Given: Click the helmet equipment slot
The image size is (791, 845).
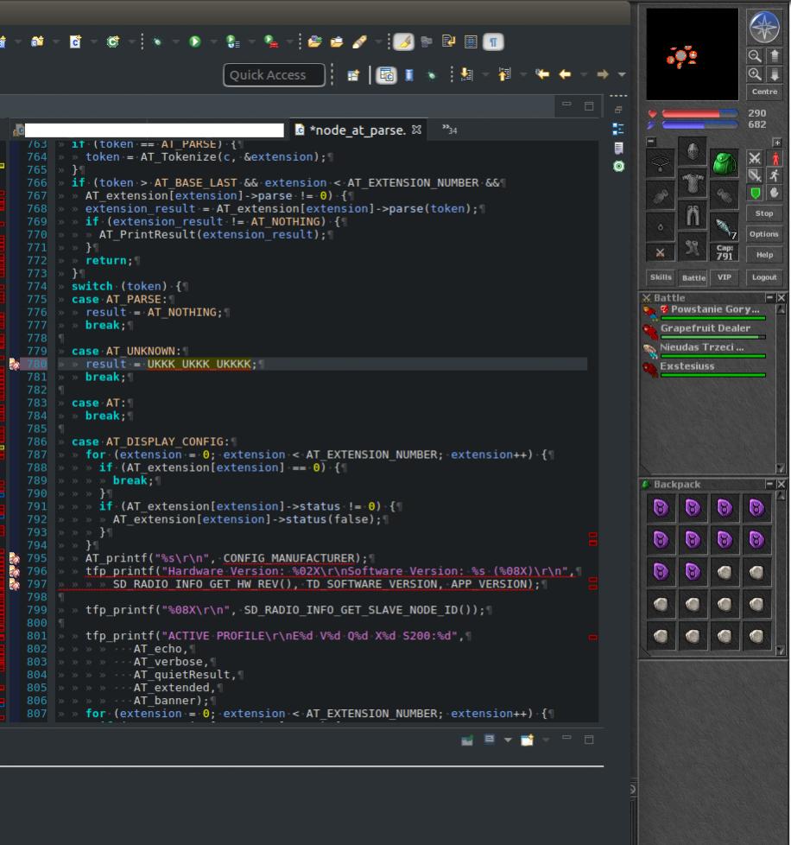Looking at the screenshot, I should [x=692, y=152].
